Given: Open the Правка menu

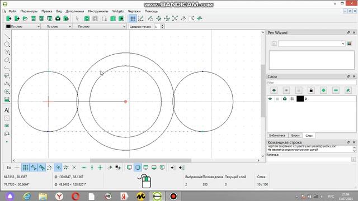Looking at the screenshot, I should [x=47, y=11].
